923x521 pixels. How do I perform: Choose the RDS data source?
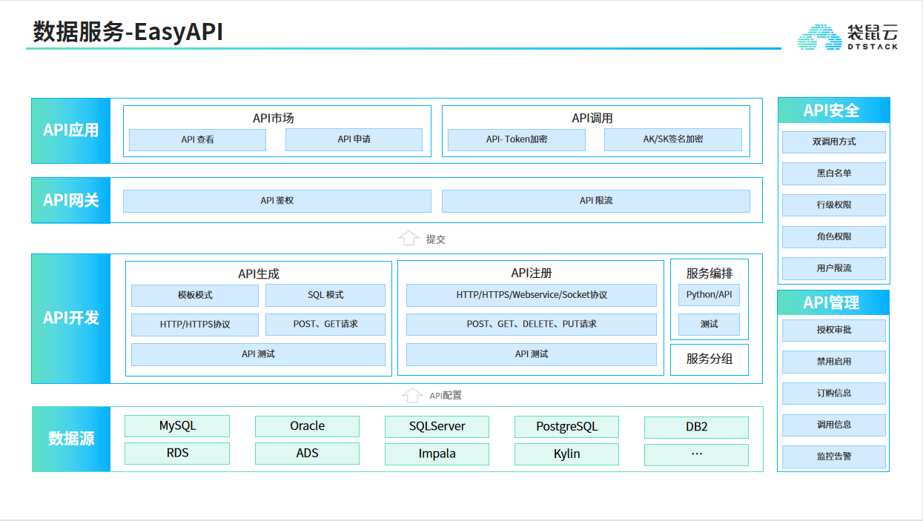click(177, 454)
